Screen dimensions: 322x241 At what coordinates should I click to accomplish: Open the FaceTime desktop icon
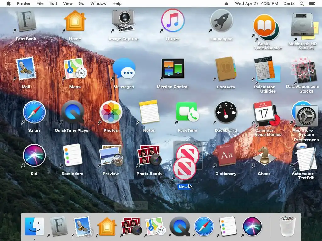(187, 112)
